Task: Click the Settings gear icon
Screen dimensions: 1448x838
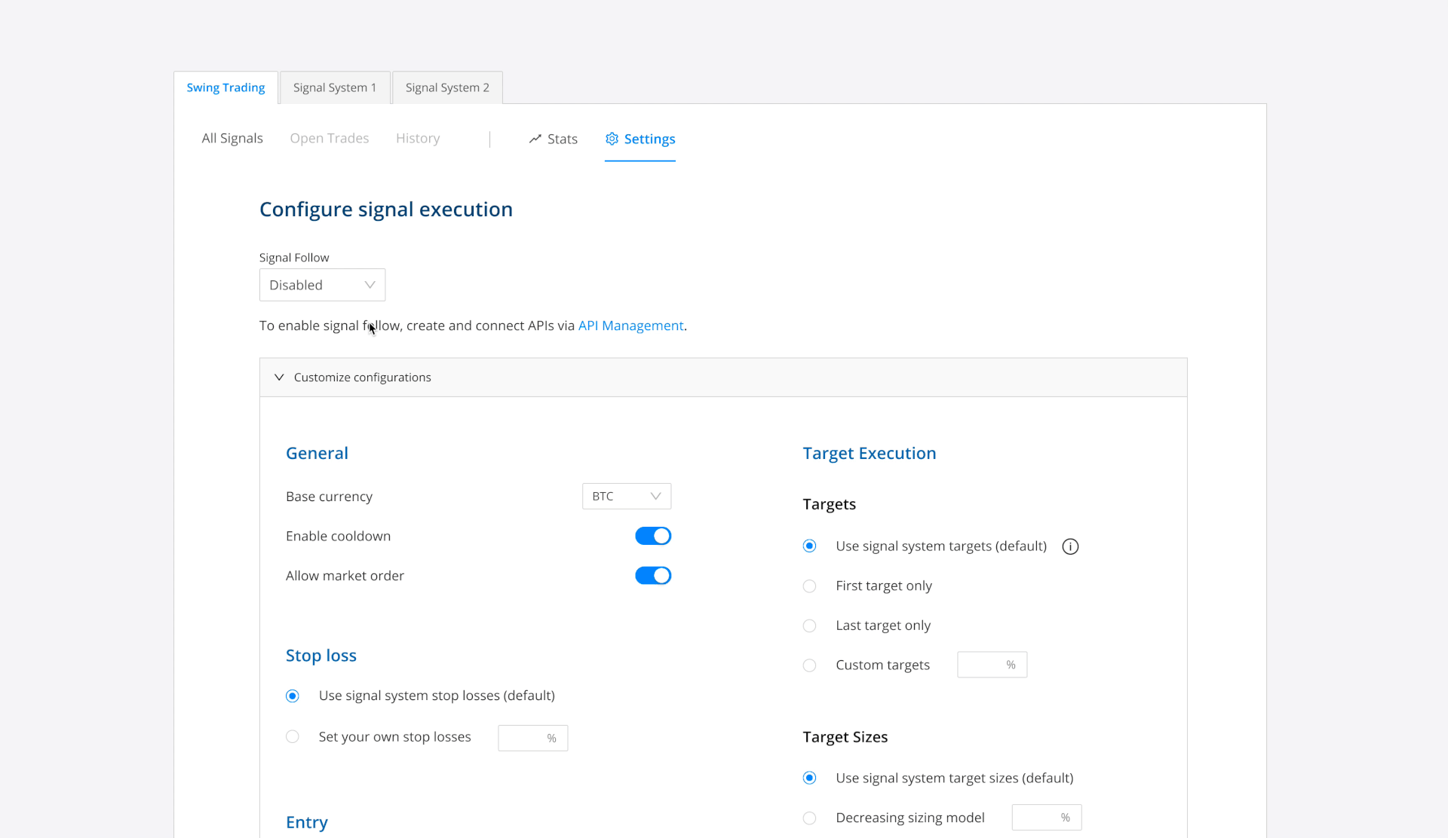Action: [x=612, y=139]
